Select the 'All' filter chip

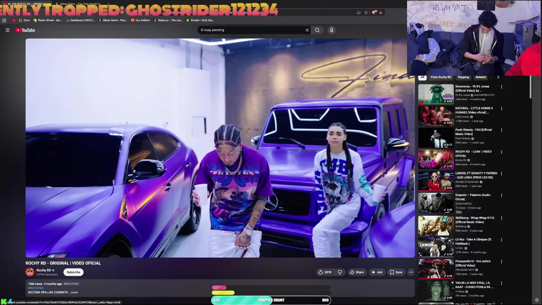[x=422, y=77]
